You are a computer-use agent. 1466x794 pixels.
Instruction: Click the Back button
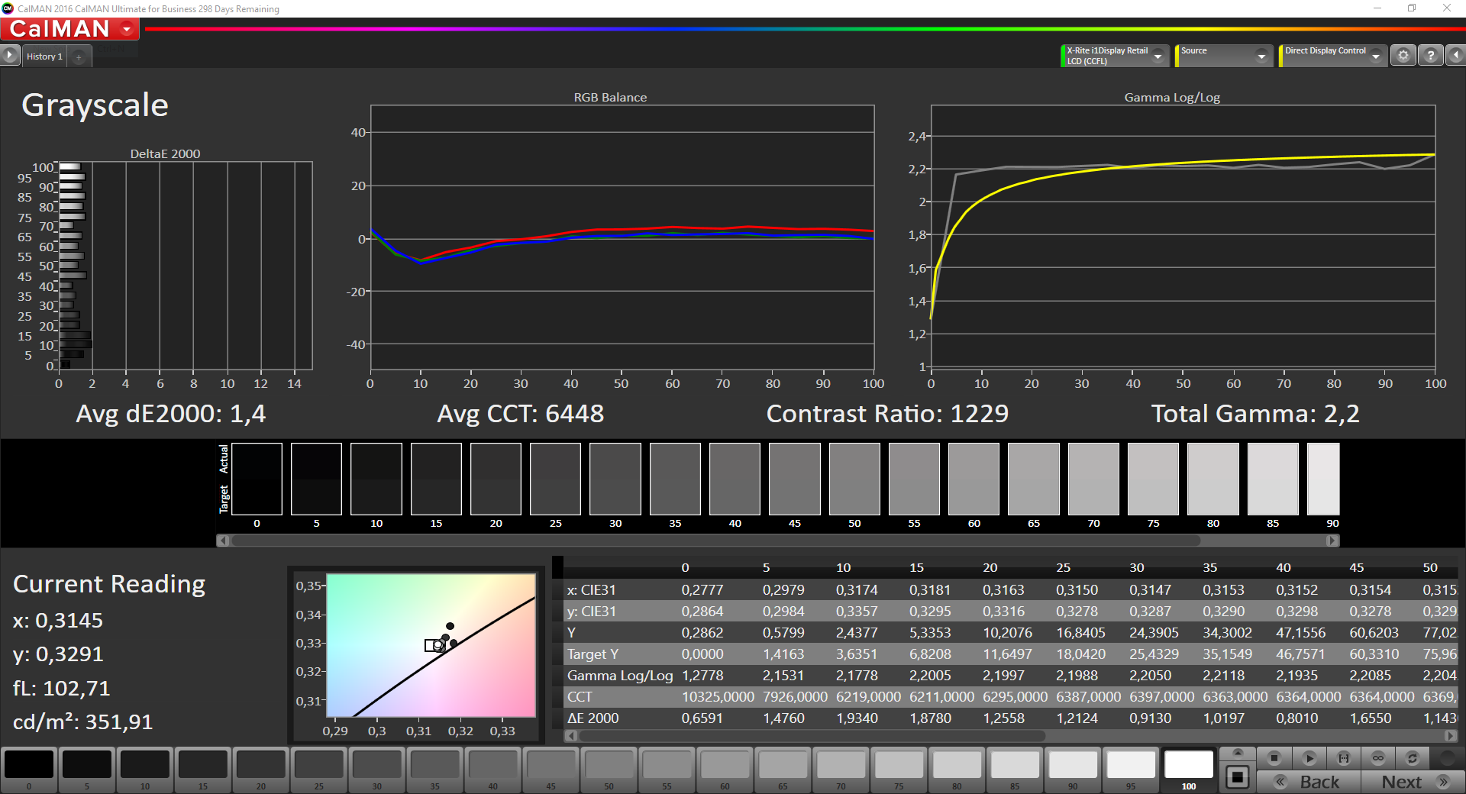click(1309, 782)
